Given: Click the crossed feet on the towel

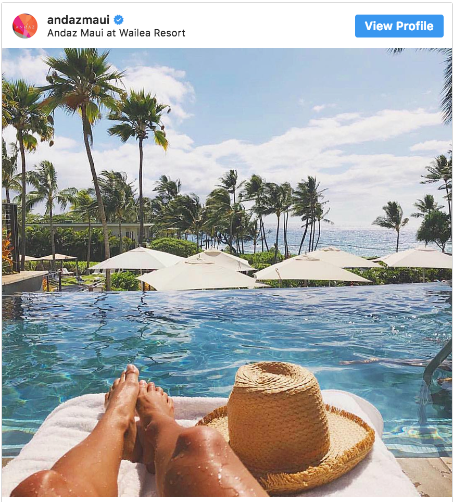Looking at the screenshot, I should [139, 397].
